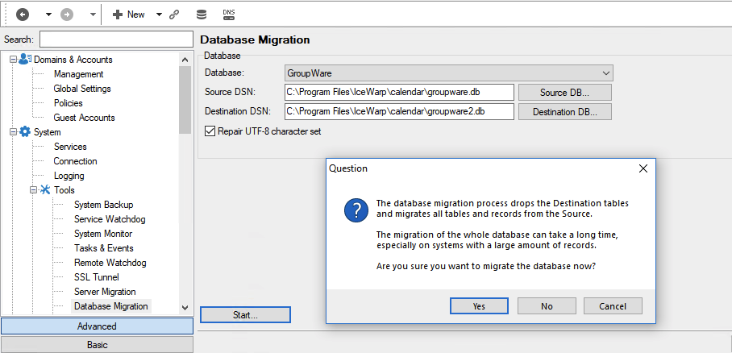The width and height of the screenshot is (732, 353).
Task: Select Service Watchdog in Tools
Action: tap(110, 219)
